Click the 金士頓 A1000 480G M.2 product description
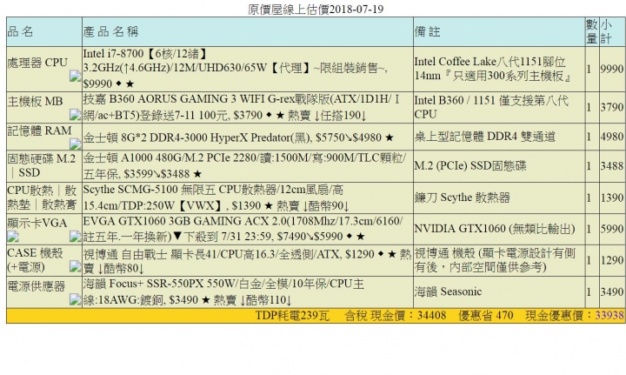626x375 pixels. pyautogui.click(x=244, y=165)
